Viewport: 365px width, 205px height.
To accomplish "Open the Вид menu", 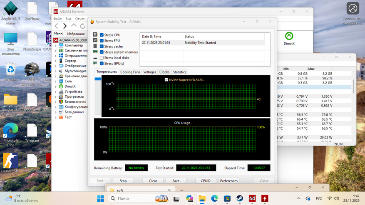I will [x=68, y=19].
